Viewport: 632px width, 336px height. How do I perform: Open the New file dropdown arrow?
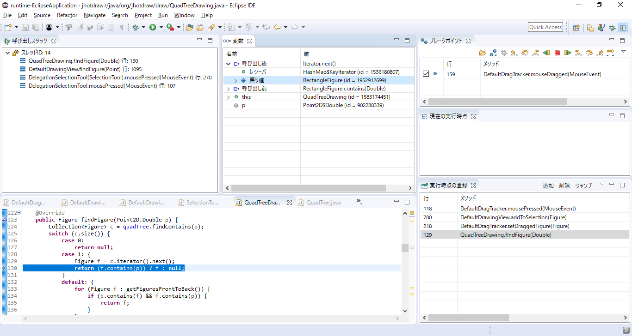point(16,27)
